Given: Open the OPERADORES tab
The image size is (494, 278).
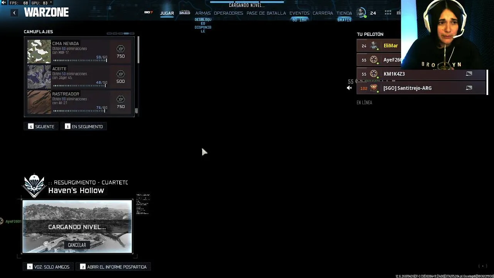Looking at the screenshot, I should [x=228, y=13].
